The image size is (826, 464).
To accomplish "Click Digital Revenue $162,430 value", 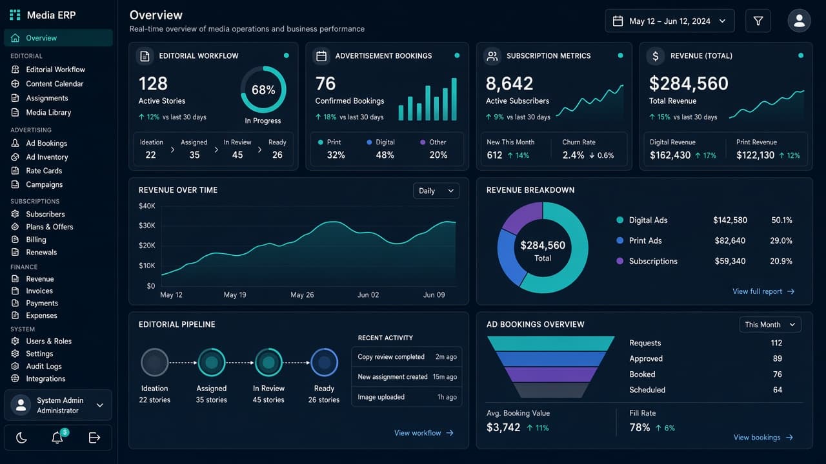I will (670, 155).
